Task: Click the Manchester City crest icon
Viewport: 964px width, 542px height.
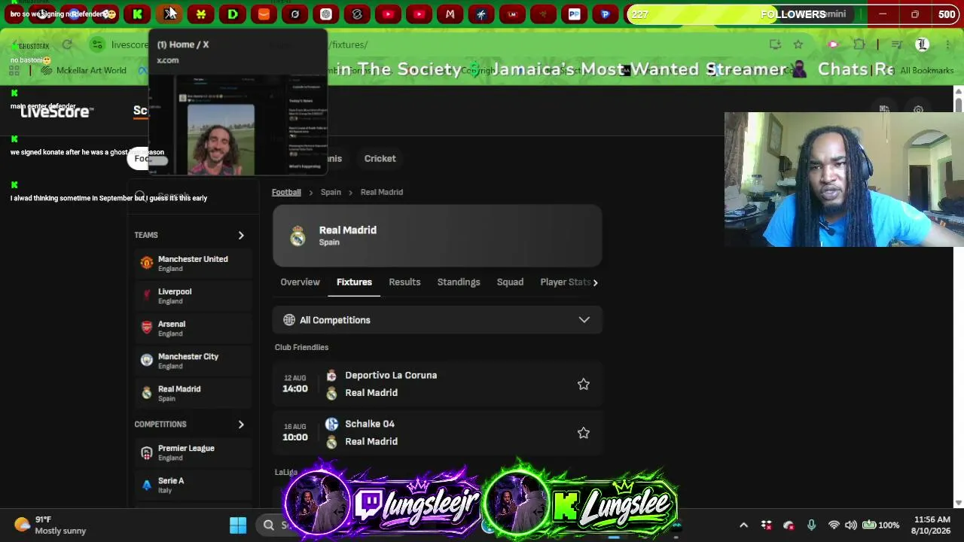Action: point(147,360)
